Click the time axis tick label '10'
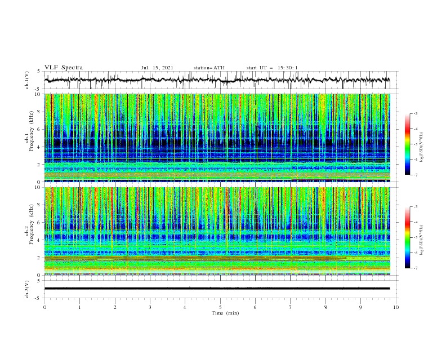446x345 pixels. pos(396,307)
